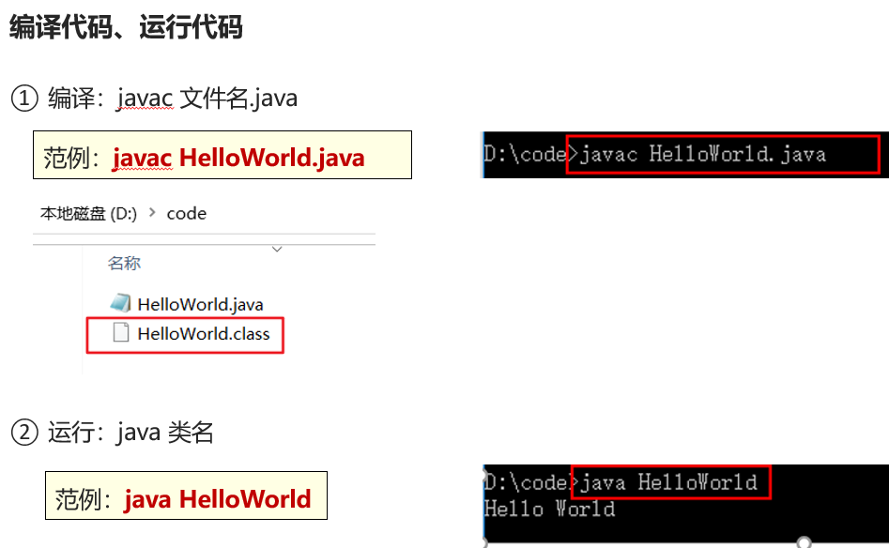Click the slide title 编译代码、运行代码
Image resolution: width=889 pixels, height=548 pixels.
coord(126,28)
